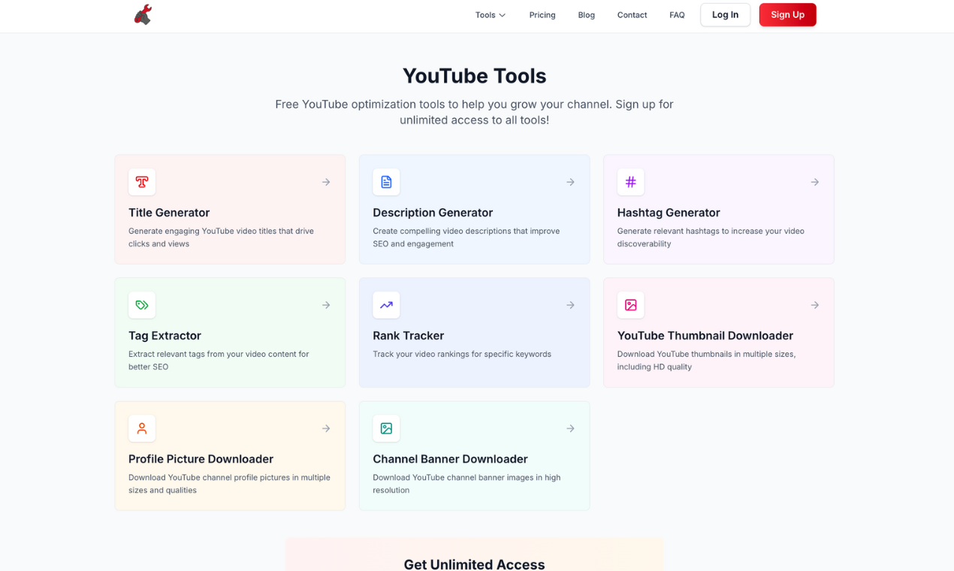Screen dimensions: 954x571
Task: Open the Channel Banner Downloader heading link
Action: (450, 459)
